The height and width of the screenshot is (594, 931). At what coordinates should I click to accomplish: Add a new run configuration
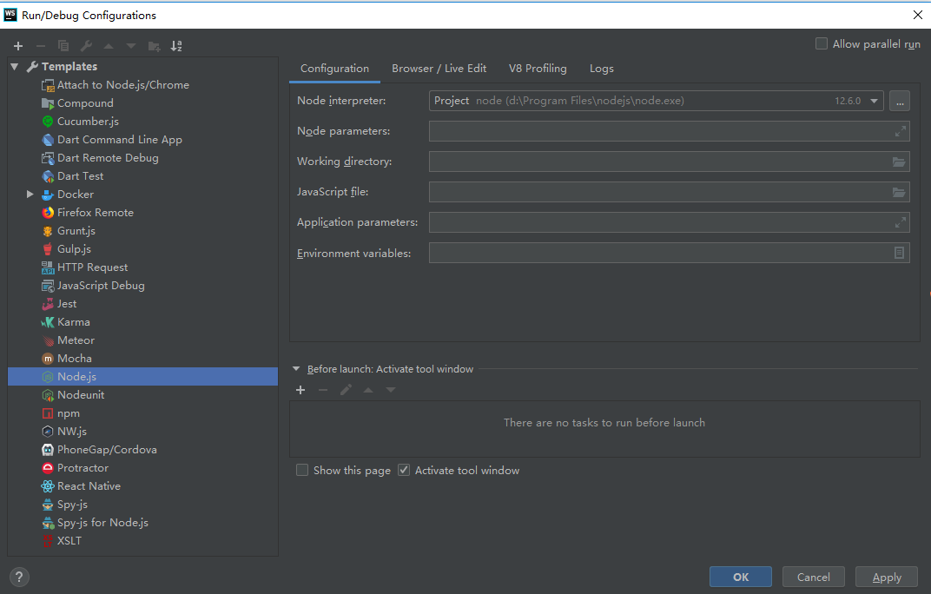click(17, 45)
